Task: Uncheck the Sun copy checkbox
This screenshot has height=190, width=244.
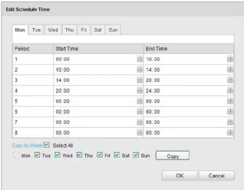Action: click(136, 155)
